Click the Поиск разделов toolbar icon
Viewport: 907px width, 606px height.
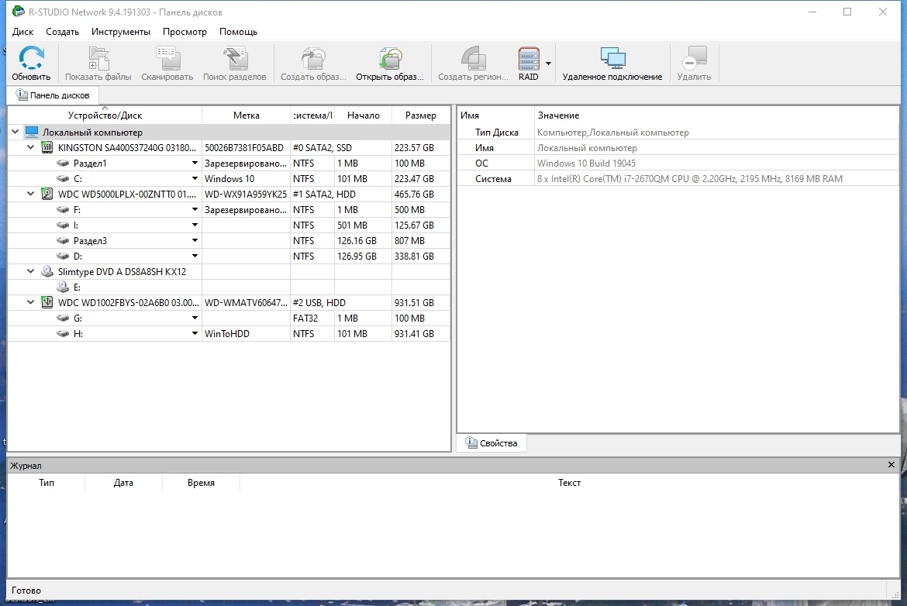(x=235, y=58)
